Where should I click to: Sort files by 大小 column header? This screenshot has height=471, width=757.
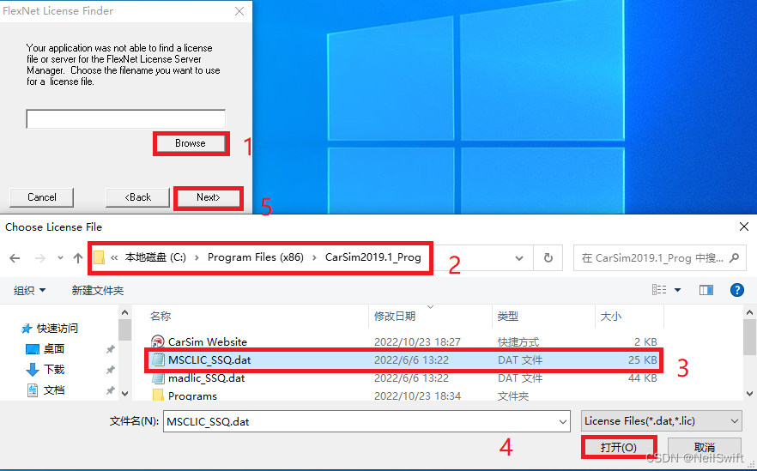(611, 316)
